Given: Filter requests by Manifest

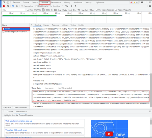Looking at the screenshot, I should point(85,10).
